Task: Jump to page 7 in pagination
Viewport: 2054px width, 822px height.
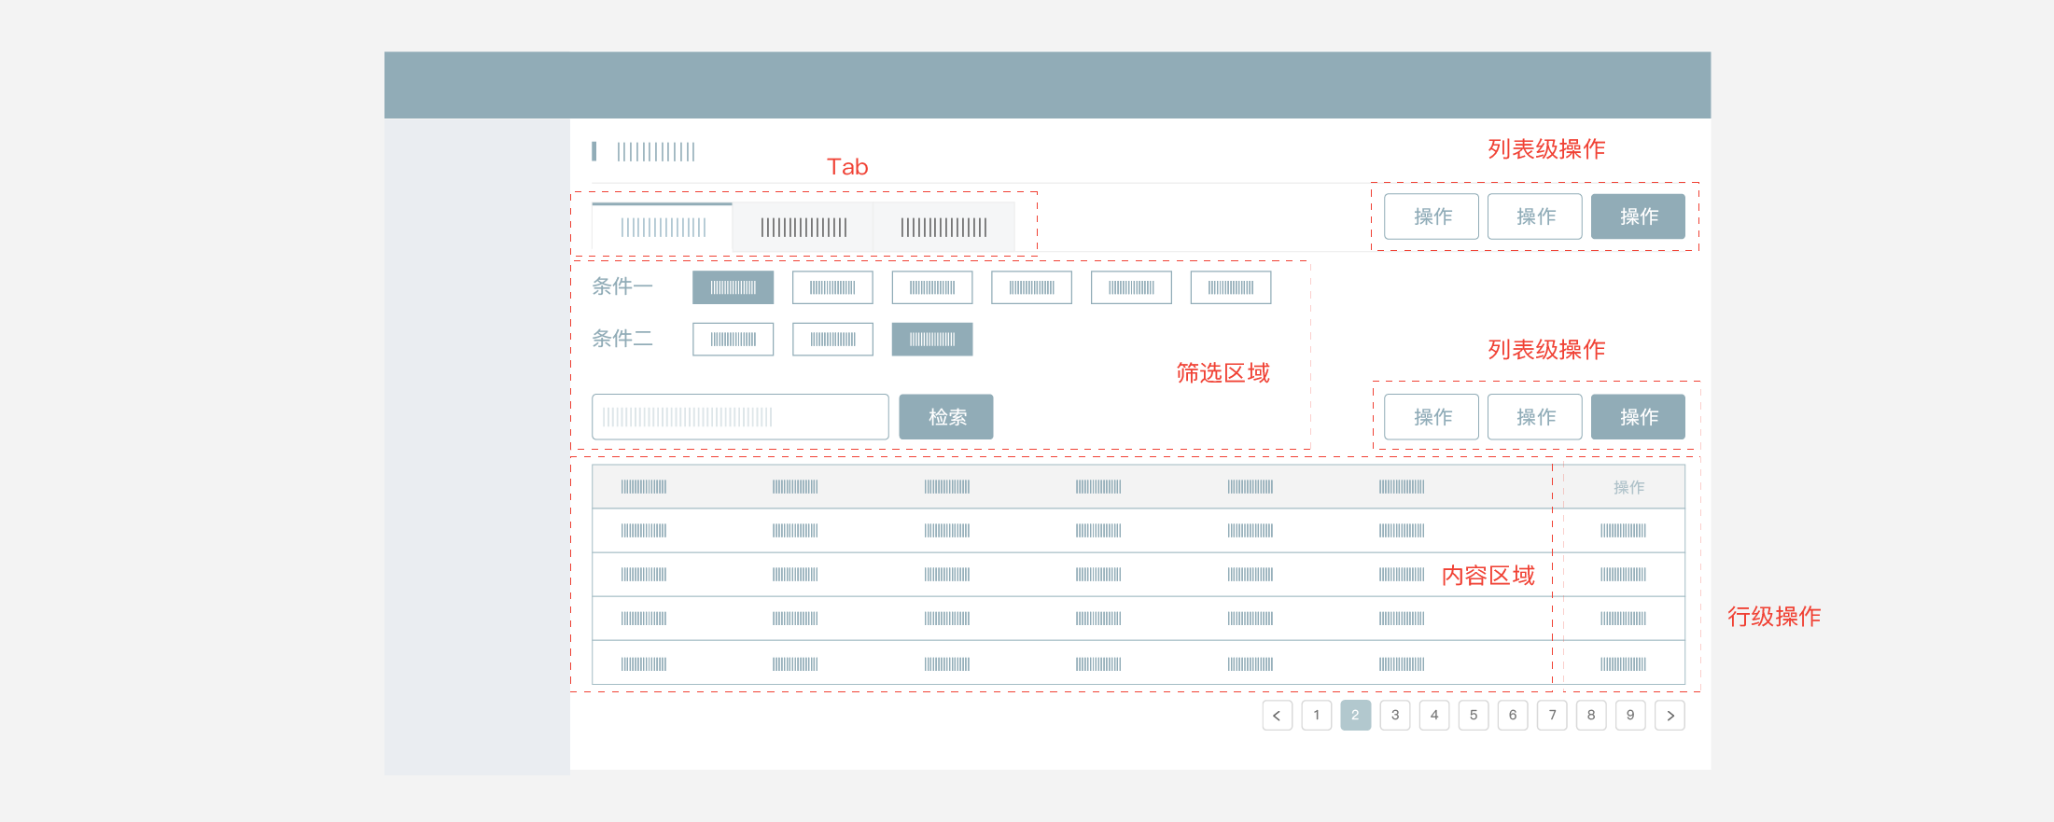Action: (1551, 716)
